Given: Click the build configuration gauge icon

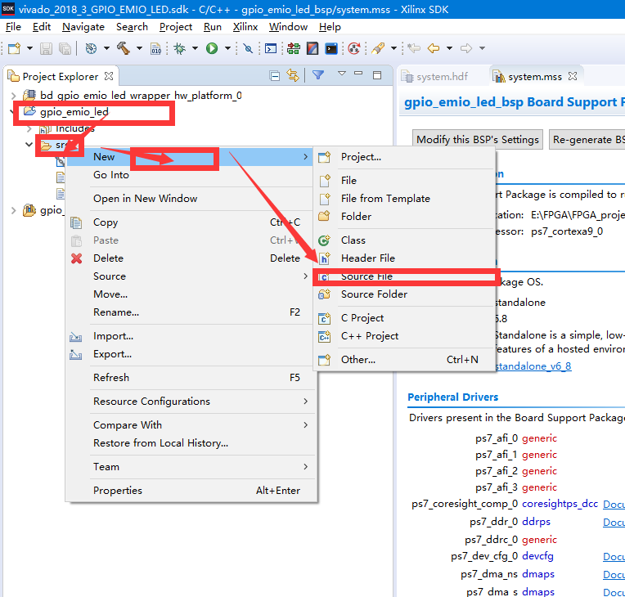Looking at the screenshot, I should tap(91, 48).
